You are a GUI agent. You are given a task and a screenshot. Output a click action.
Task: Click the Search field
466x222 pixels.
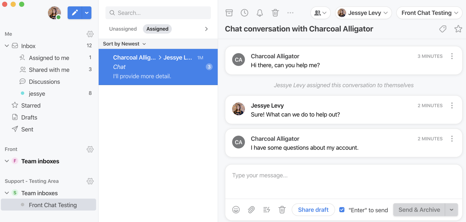click(x=158, y=13)
